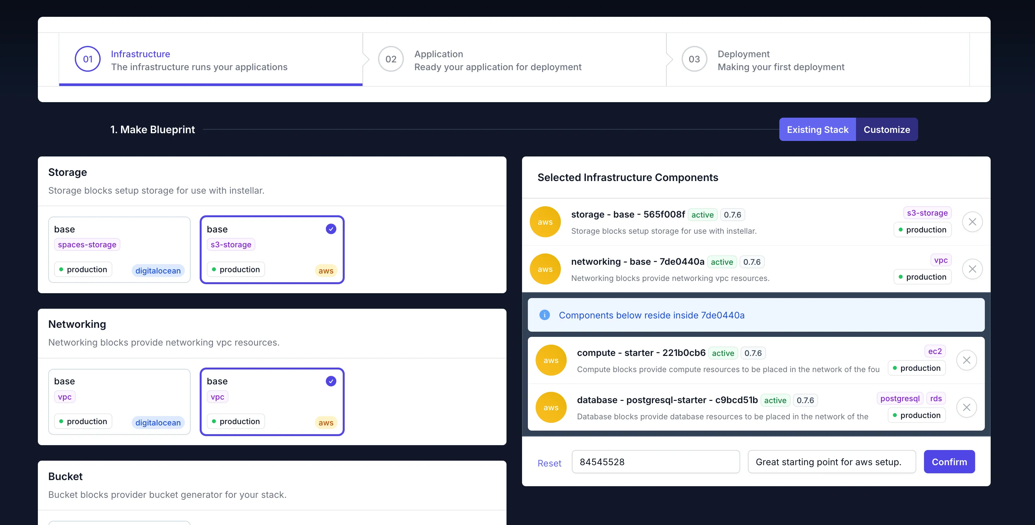
Task: Click the 03 Deployment step circle
Action: point(694,59)
